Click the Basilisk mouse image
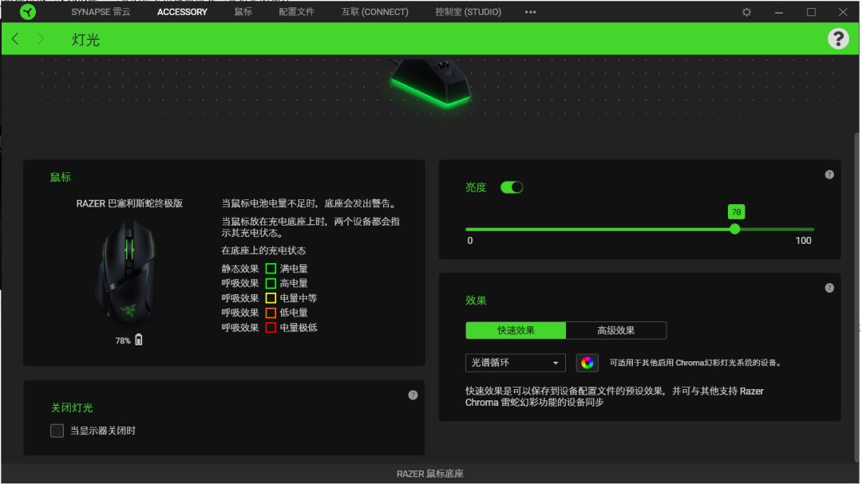Screen dimensions: 862x484 click(126, 273)
